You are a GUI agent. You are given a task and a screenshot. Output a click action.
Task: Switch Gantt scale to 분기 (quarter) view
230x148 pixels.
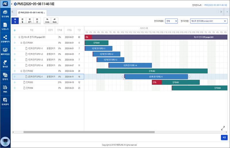coord(30,20)
